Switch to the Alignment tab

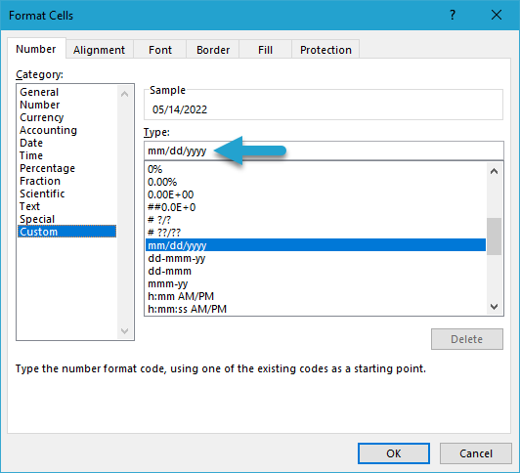99,50
